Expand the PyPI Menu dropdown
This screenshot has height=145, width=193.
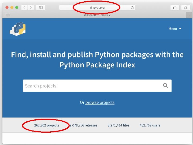pyautogui.click(x=175, y=29)
